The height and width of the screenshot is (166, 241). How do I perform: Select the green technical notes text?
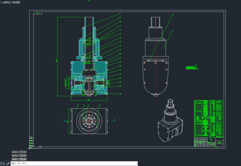tap(192, 67)
